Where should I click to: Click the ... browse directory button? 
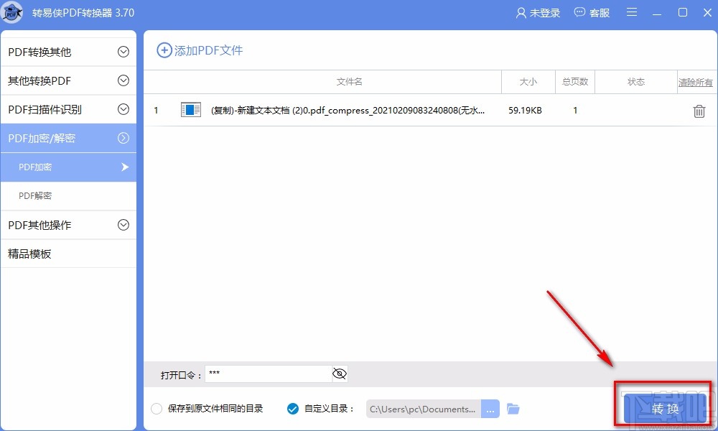point(490,408)
